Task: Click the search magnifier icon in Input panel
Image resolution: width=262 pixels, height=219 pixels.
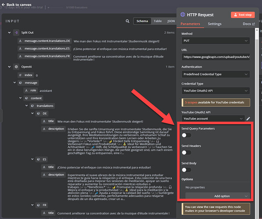Action: [x=127, y=21]
